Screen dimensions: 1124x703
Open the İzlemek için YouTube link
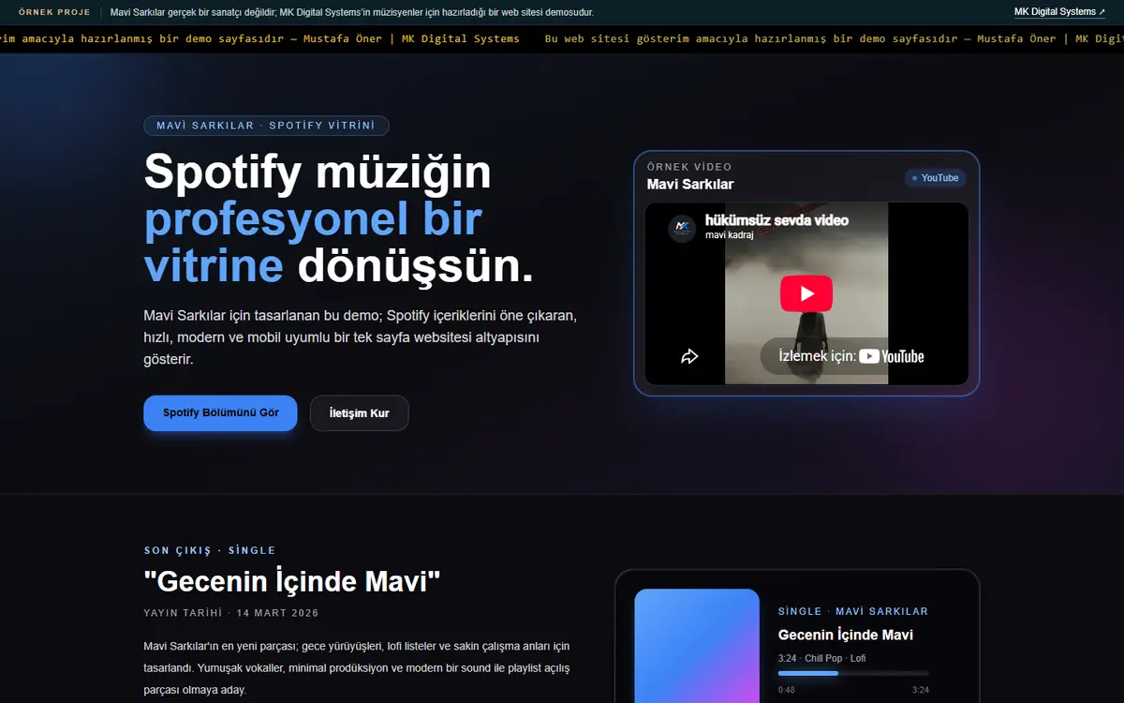pos(850,356)
